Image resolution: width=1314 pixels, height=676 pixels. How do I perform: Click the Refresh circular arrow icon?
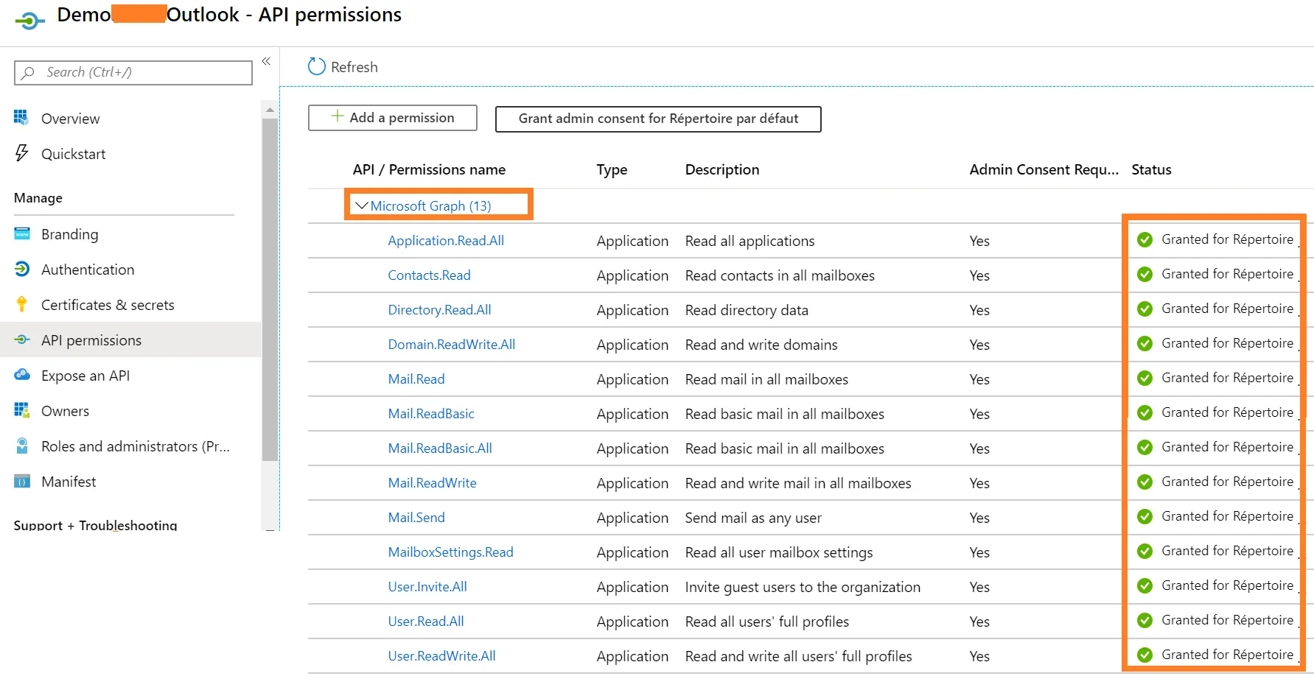tap(316, 67)
